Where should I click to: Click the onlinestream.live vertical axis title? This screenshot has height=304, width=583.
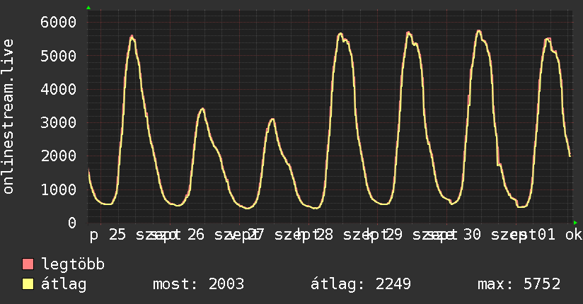click(x=8, y=117)
